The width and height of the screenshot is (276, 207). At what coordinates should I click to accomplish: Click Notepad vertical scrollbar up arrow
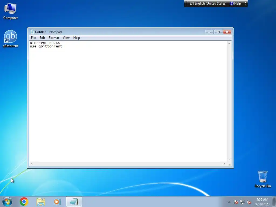[229, 43]
